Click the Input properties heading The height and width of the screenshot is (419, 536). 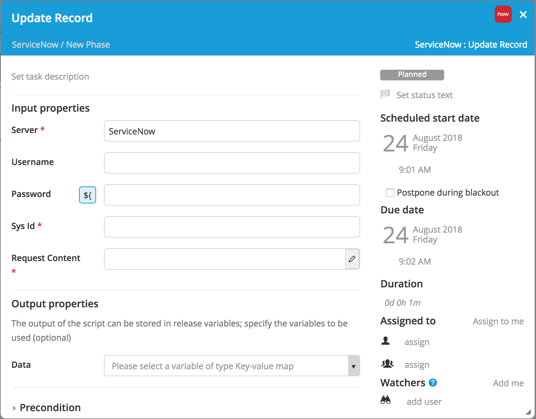click(x=51, y=108)
